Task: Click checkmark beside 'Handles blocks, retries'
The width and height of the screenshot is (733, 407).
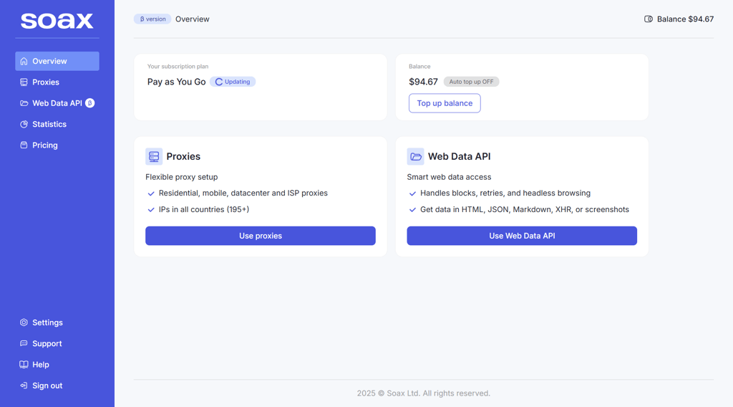Action: tap(412, 193)
